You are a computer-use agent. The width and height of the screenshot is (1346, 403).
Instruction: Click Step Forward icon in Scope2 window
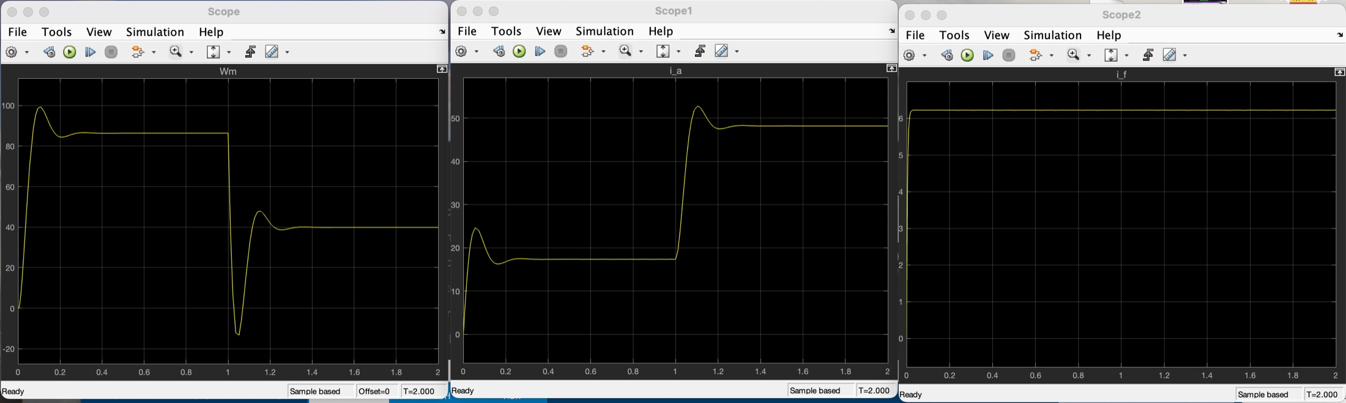(987, 56)
